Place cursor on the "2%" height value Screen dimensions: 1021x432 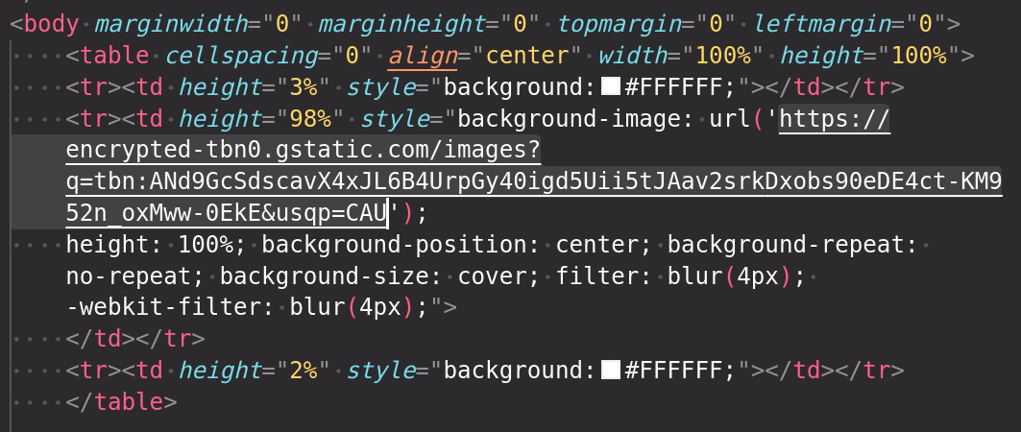pos(304,371)
